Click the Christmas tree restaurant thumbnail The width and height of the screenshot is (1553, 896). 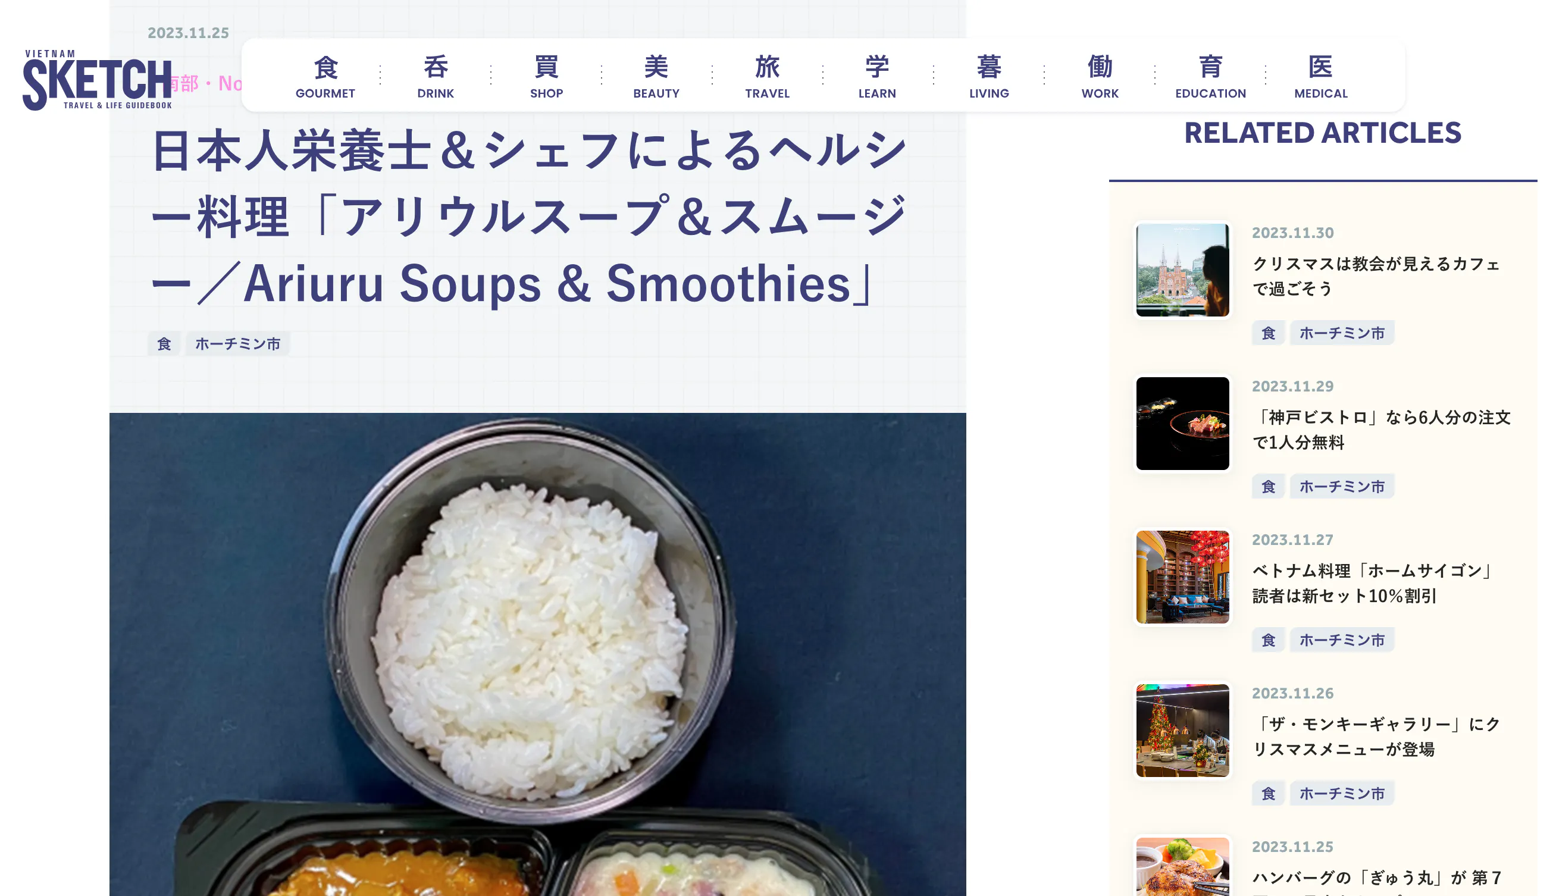click(x=1182, y=731)
